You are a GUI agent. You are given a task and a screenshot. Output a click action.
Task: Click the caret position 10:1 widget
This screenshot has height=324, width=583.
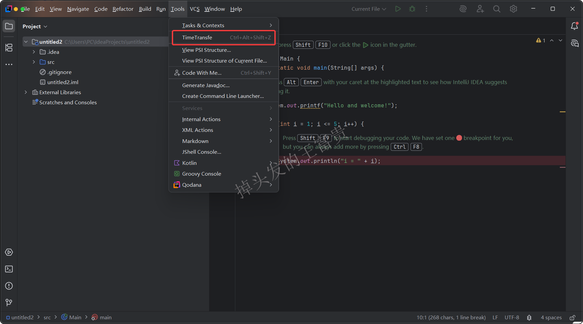point(451,318)
